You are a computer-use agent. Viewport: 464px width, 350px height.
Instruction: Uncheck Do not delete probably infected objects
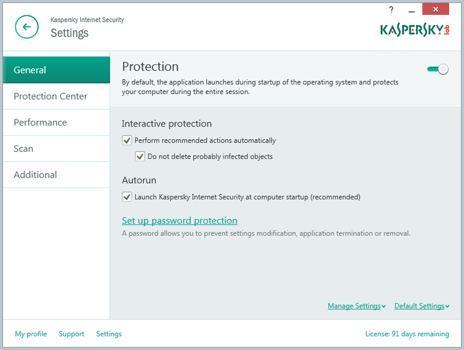click(x=140, y=157)
